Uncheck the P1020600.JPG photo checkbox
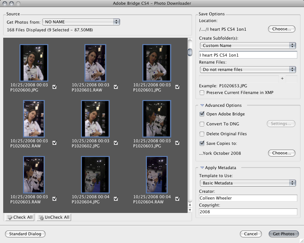This screenshot has height=243, width=304. point(54,87)
